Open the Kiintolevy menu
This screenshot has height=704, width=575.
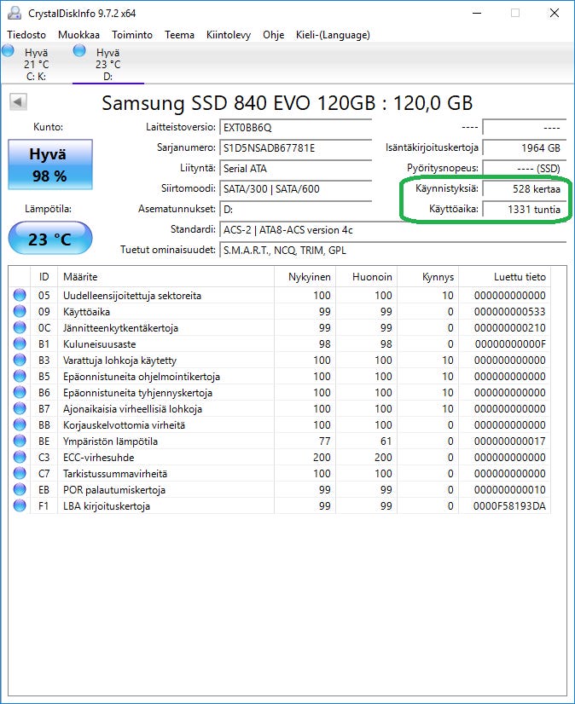click(229, 35)
